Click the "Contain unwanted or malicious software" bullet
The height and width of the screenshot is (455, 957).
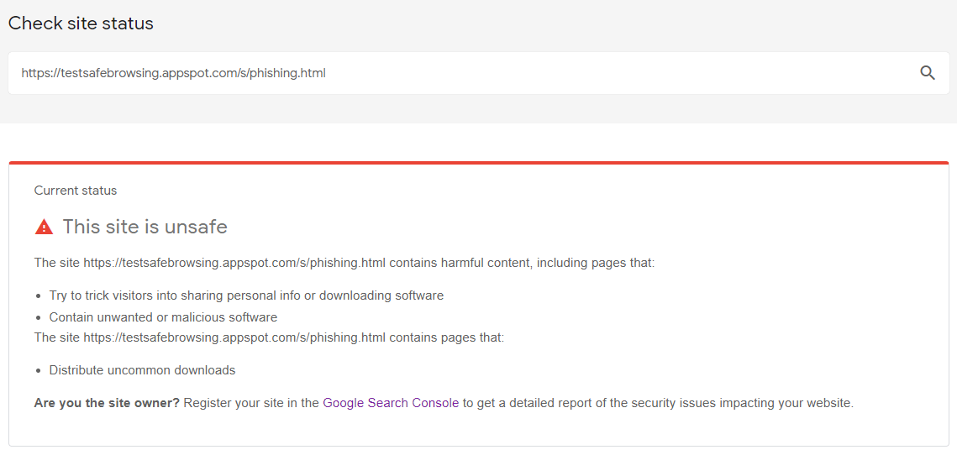163,317
